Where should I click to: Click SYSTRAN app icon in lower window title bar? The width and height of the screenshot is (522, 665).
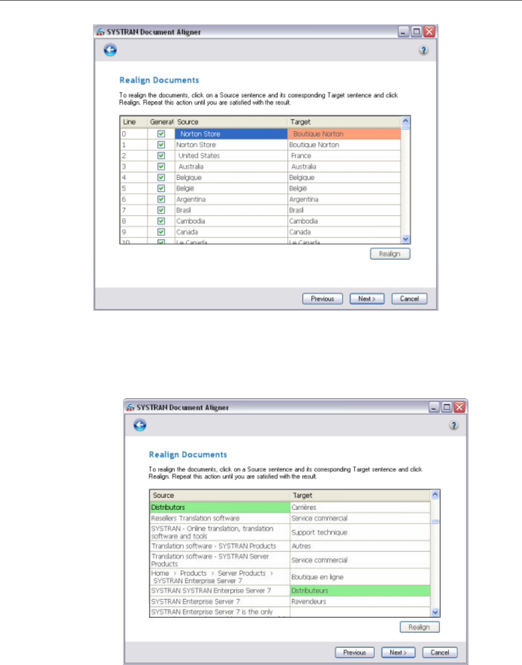(130, 407)
